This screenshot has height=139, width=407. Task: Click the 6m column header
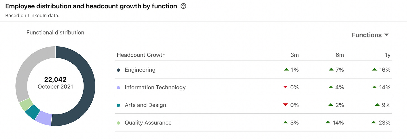pyautogui.click(x=340, y=55)
